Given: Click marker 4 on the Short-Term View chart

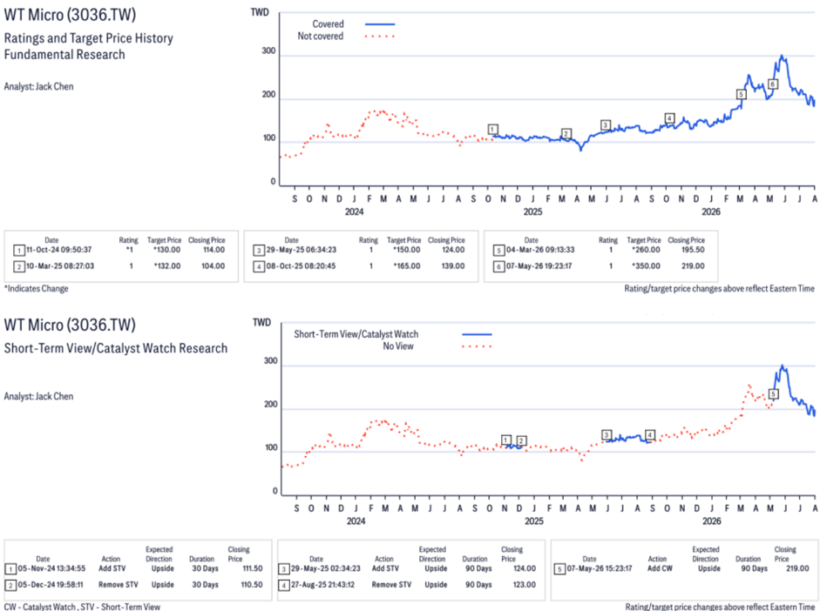Looking at the screenshot, I should [649, 434].
